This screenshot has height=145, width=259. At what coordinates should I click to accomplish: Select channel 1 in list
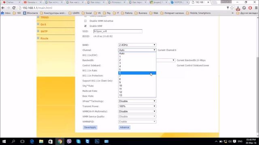(137, 57)
